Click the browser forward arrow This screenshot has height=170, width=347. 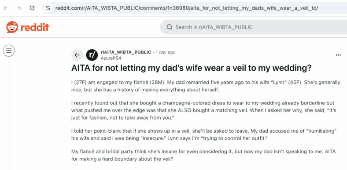click(19, 8)
